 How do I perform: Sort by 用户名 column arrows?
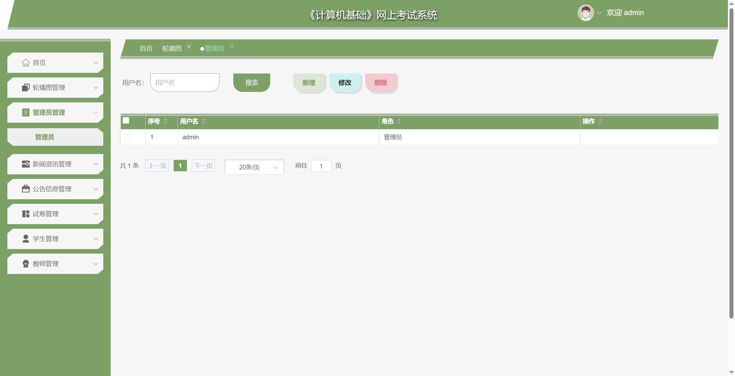click(x=204, y=121)
